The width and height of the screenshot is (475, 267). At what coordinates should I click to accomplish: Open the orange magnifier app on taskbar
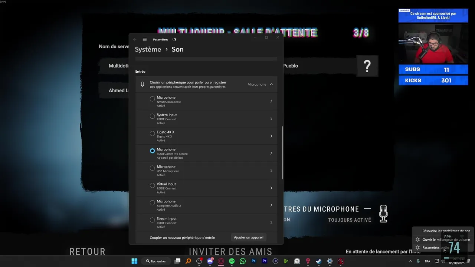(189, 261)
